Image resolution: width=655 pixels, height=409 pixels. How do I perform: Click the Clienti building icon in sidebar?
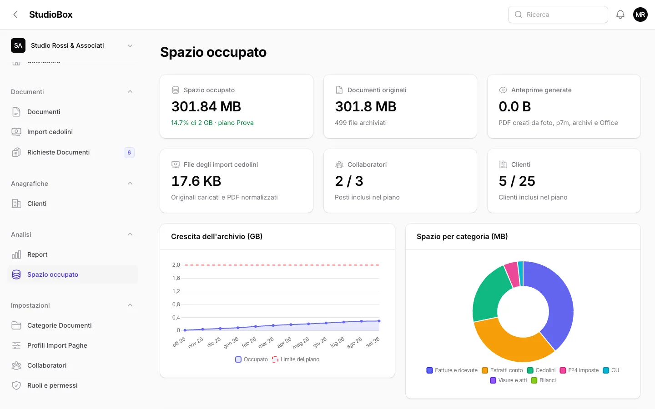pos(16,204)
